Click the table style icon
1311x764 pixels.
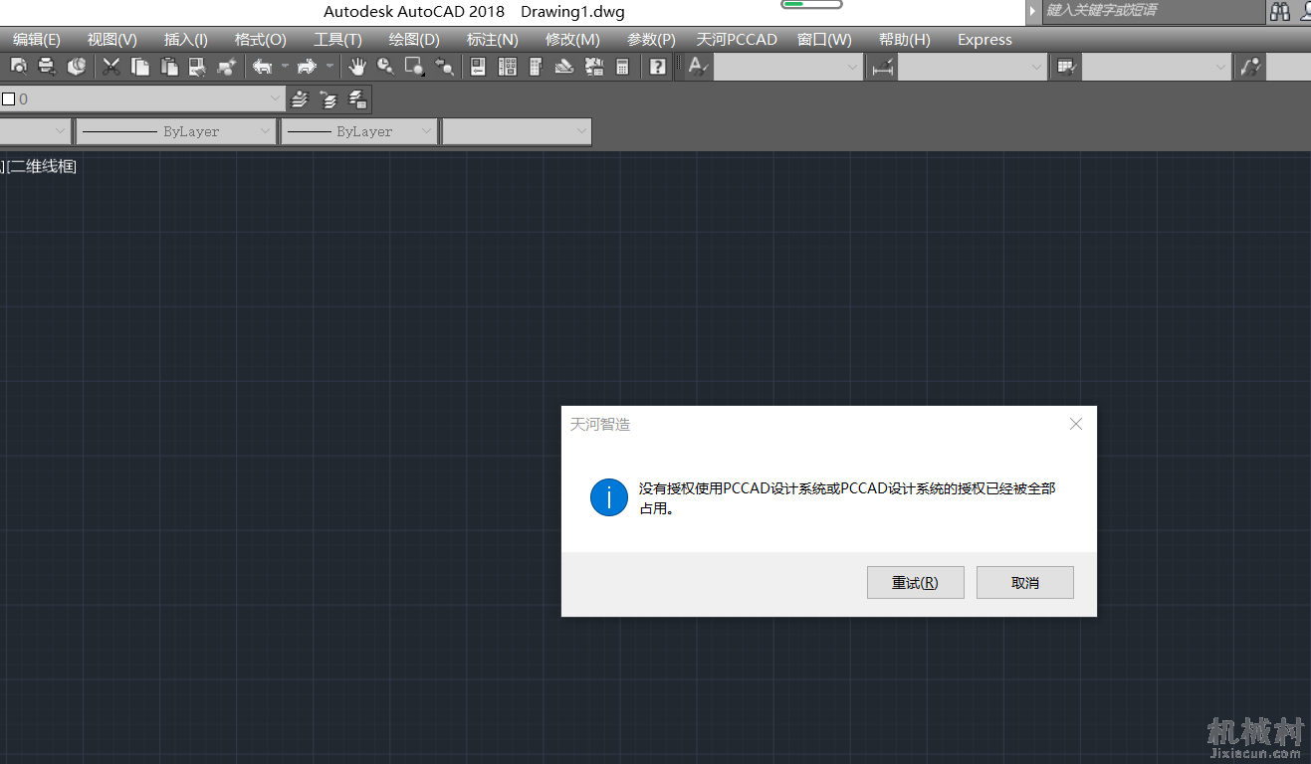(1066, 67)
